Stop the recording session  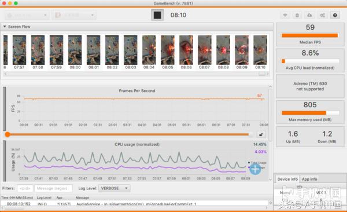tap(157, 15)
